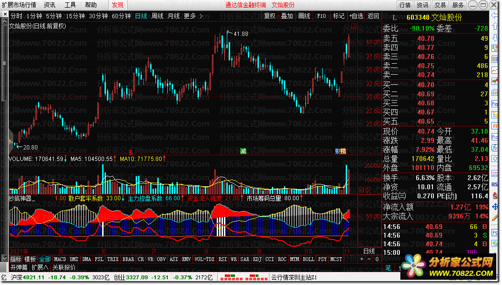
Task: Click the up arrow at top of left strip
Action: tap(4, 22)
